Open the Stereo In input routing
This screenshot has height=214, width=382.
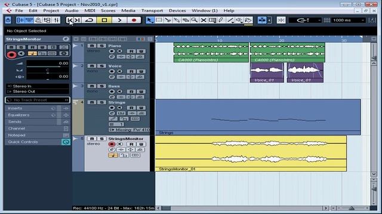coord(38,86)
